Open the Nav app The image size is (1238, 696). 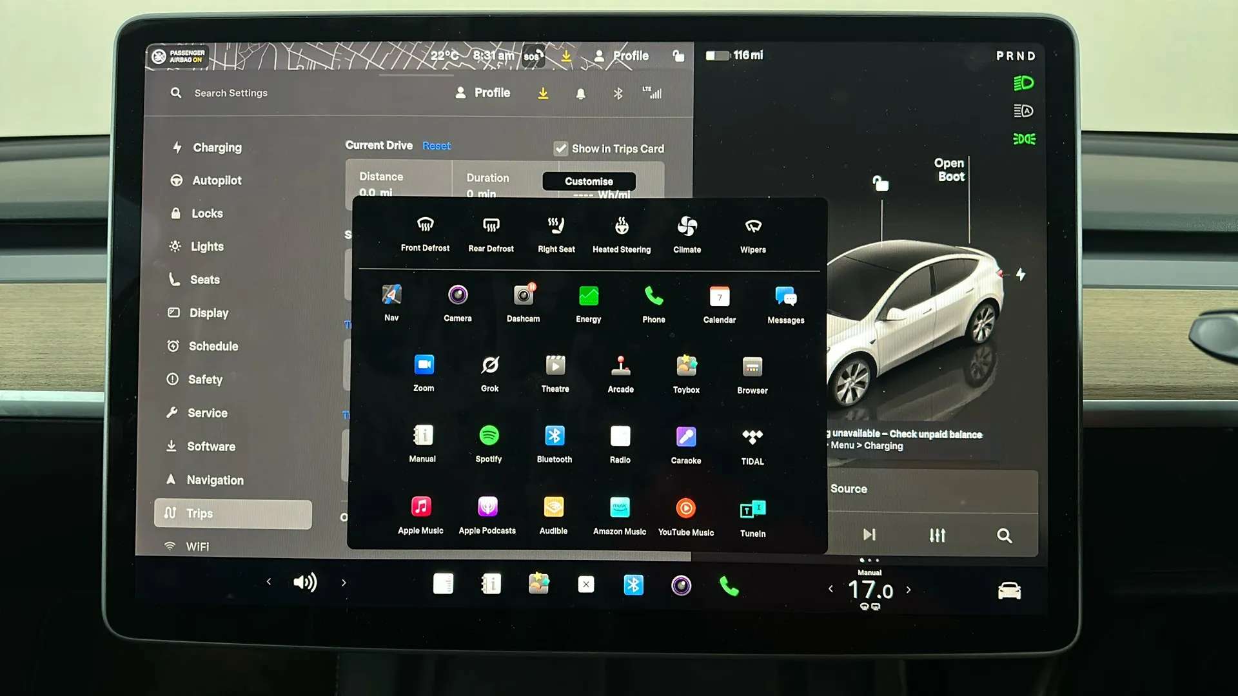point(391,303)
